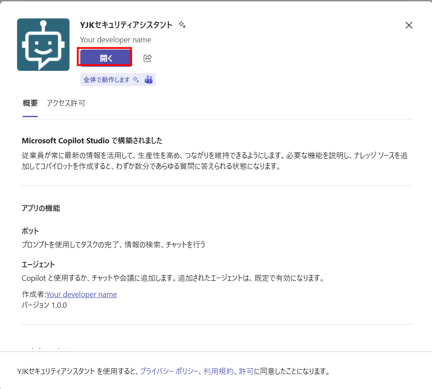Click the Your developer name text under title

115,40
